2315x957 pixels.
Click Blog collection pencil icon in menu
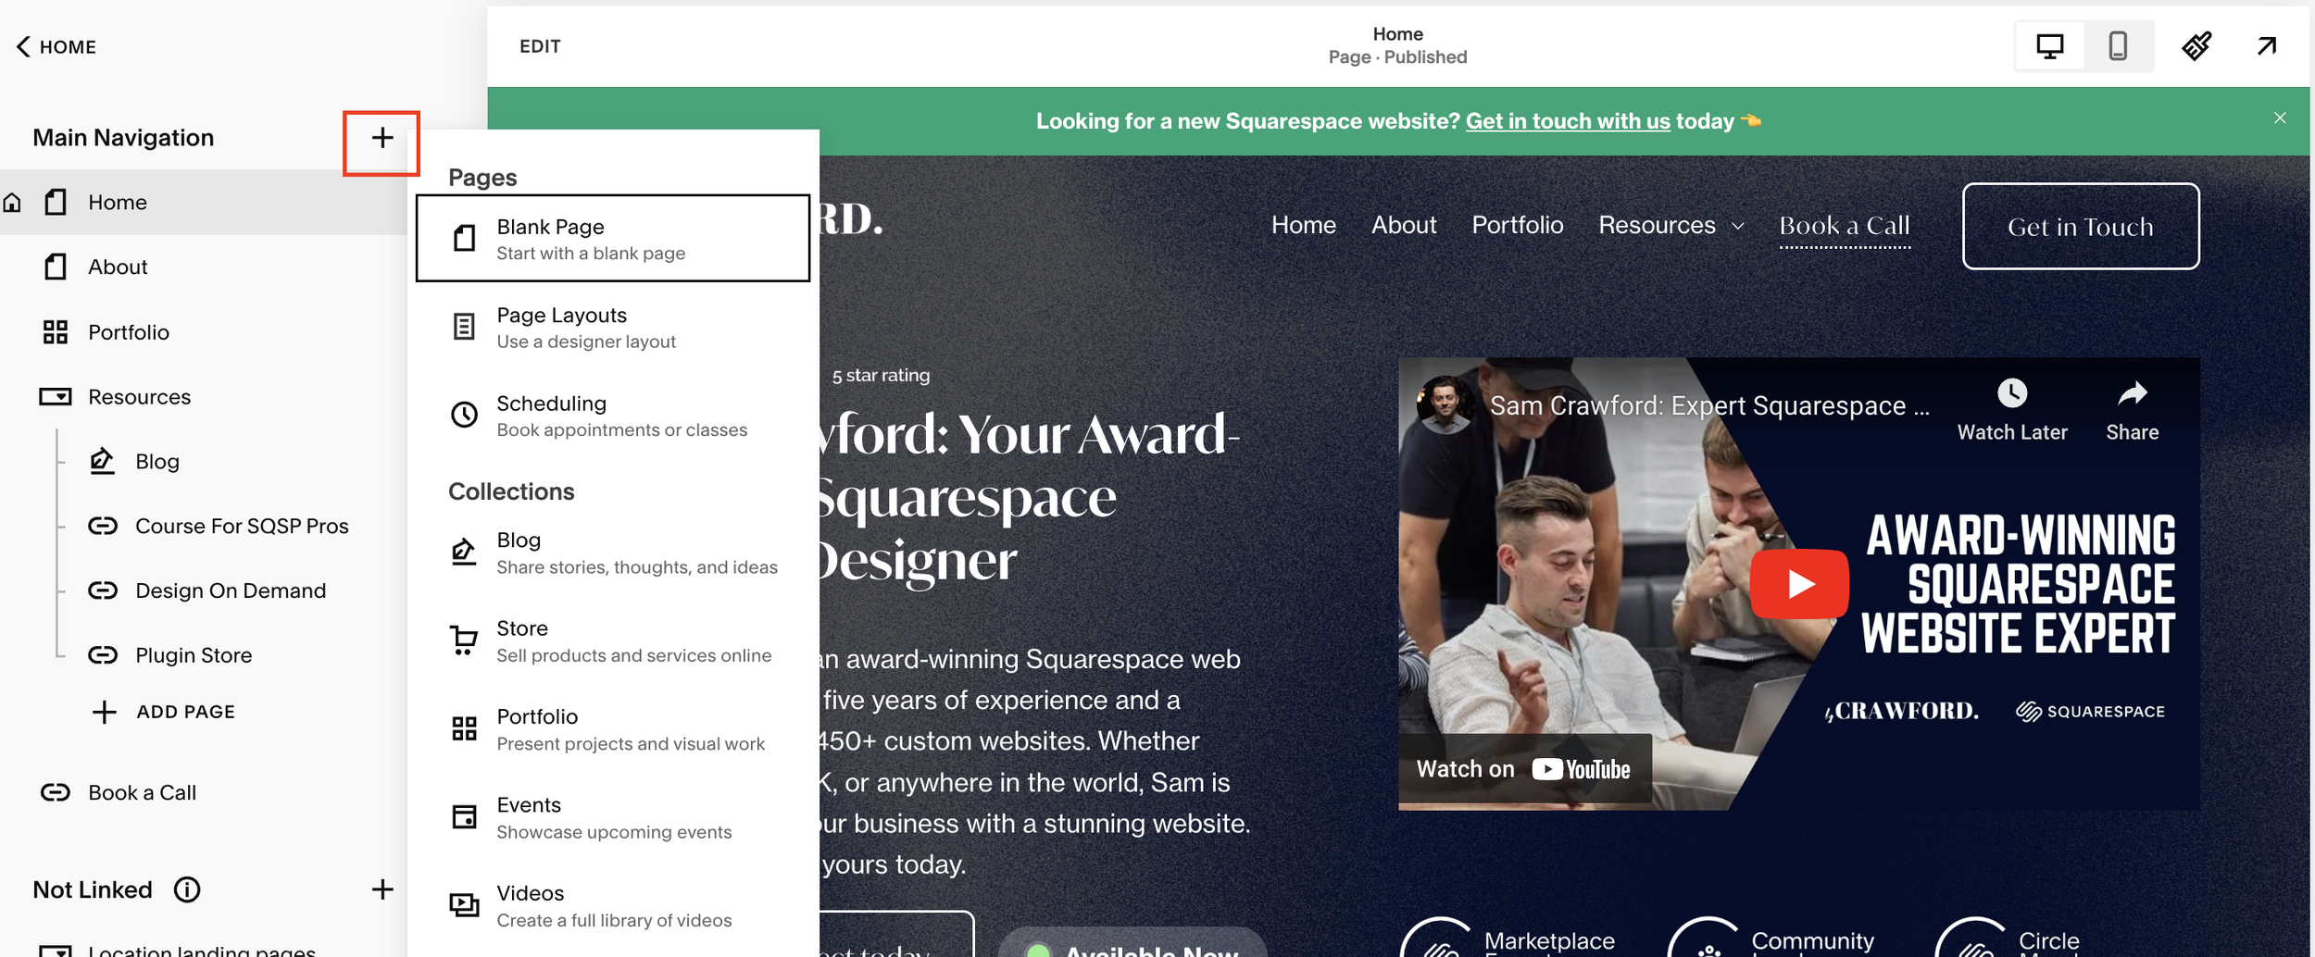click(464, 552)
